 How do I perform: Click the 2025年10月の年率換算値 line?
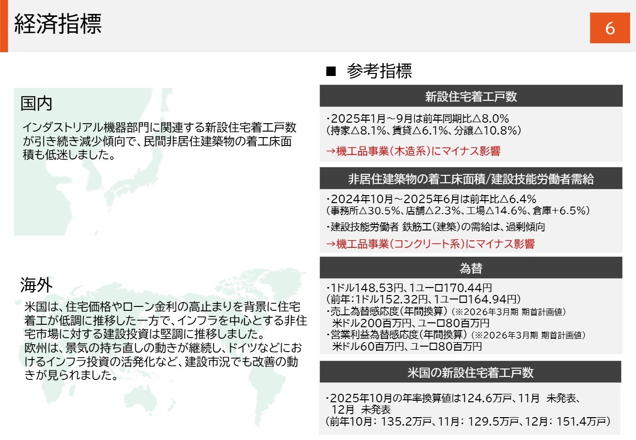tap(452, 398)
